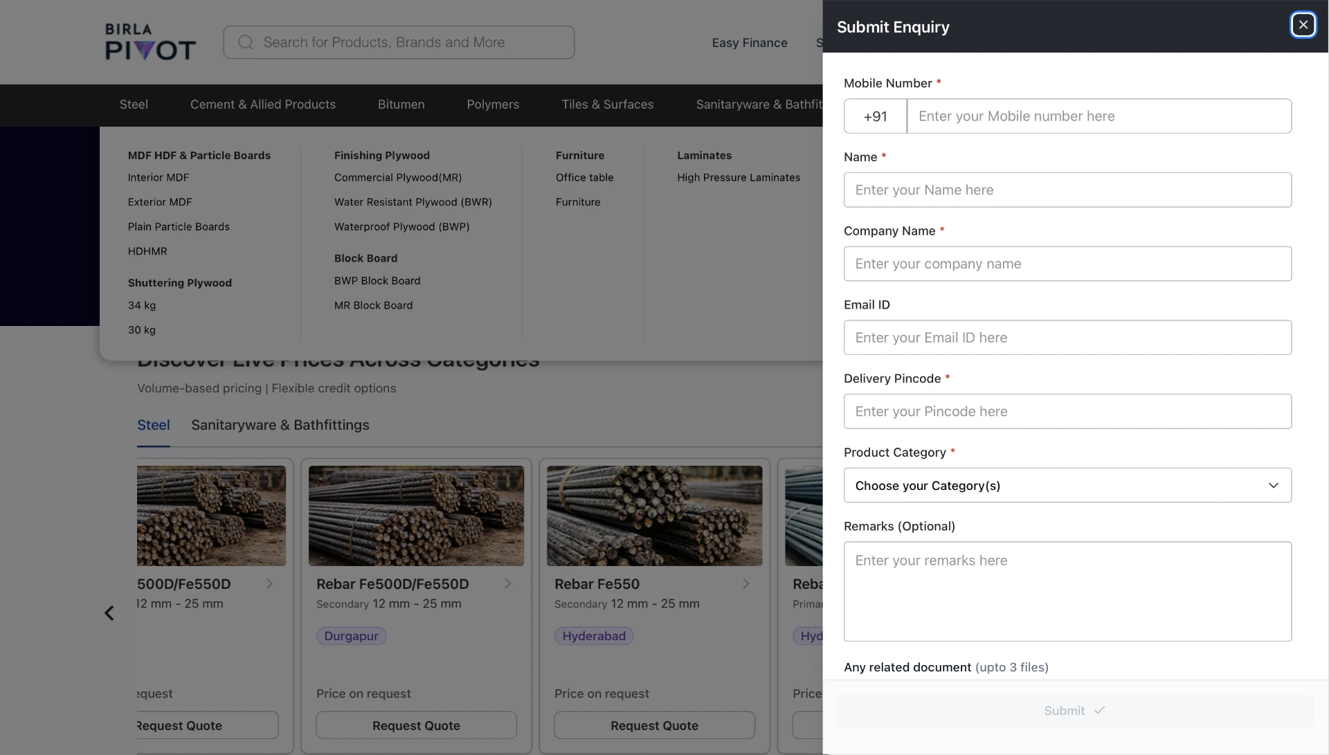The height and width of the screenshot is (755, 1329).
Task: Click the Birla Pivot logo
Action: point(150,42)
